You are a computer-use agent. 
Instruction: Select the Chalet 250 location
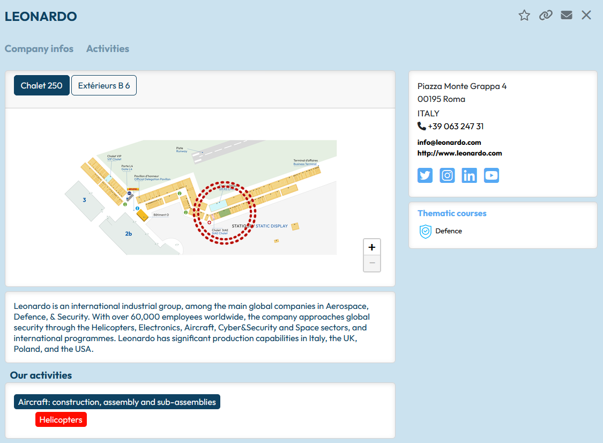click(x=42, y=85)
